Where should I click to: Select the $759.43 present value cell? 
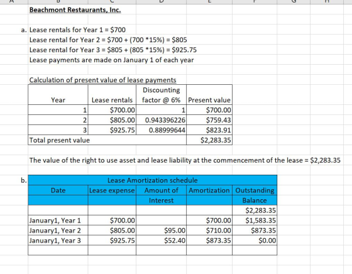209,120
